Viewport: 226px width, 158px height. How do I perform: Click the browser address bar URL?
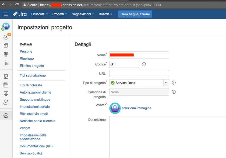tap(100, 5)
